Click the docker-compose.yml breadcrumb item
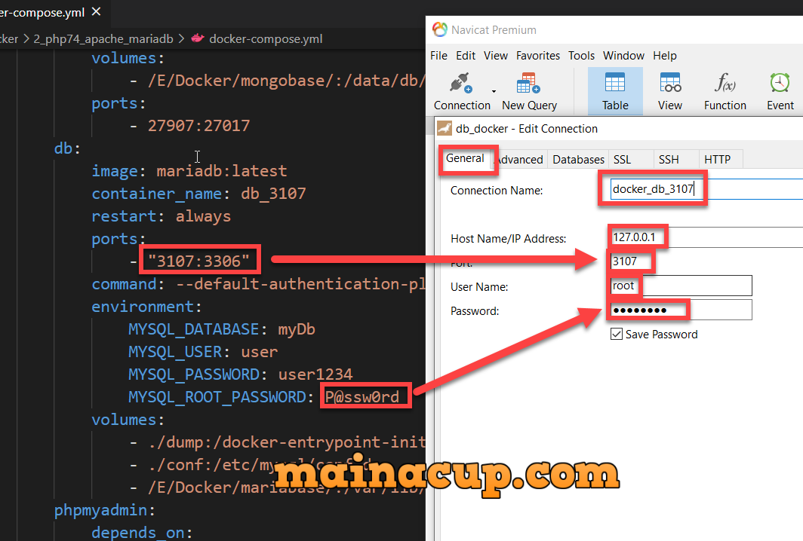The image size is (803, 541). [266, 39]
